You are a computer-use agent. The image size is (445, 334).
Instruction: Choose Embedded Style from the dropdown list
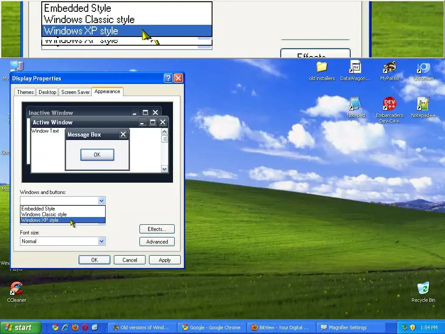(x=63, y=208)
